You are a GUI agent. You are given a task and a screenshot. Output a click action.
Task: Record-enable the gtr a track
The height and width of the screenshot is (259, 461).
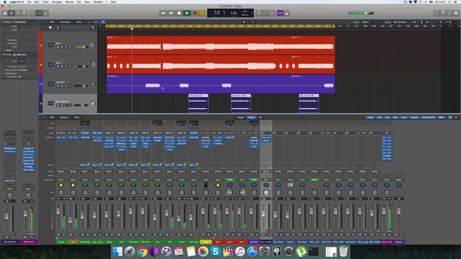66,47
